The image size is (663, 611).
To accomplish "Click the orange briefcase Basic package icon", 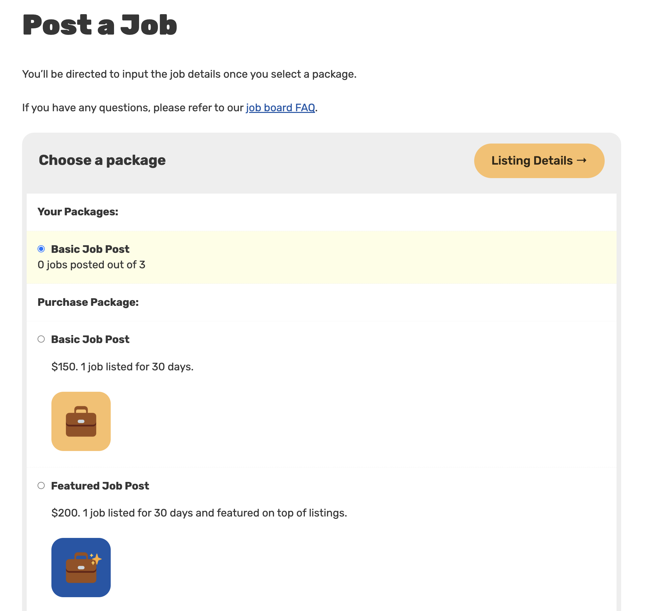I will [x=81, y=422].
